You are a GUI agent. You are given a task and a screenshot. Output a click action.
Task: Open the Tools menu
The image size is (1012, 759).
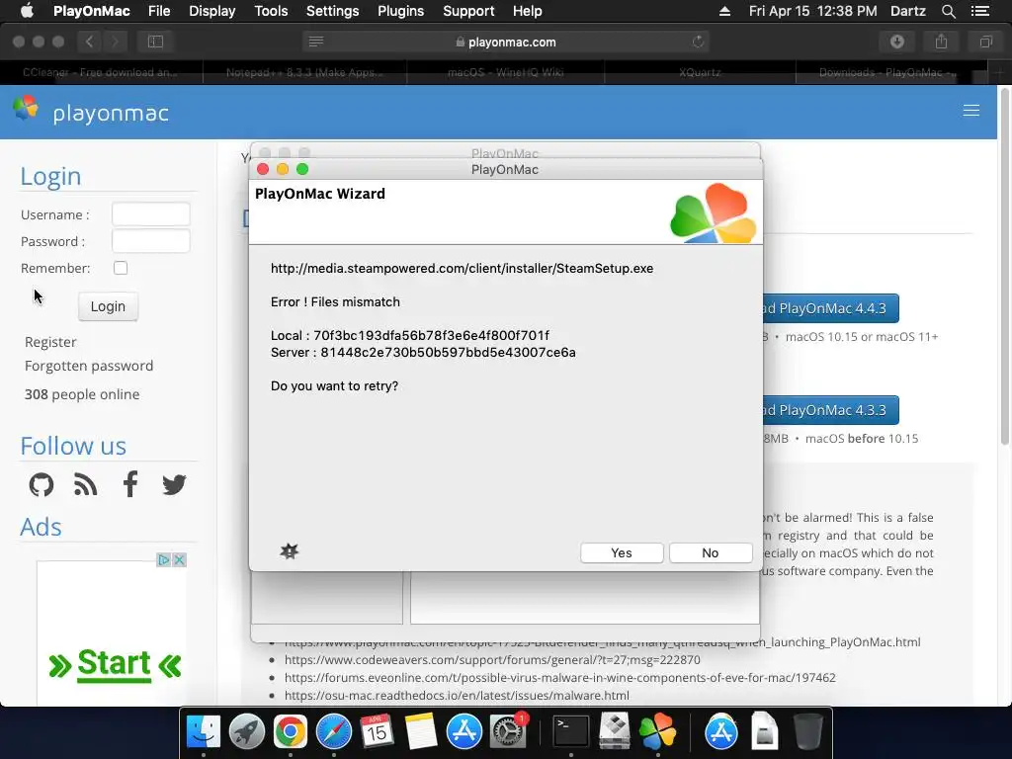271,11
